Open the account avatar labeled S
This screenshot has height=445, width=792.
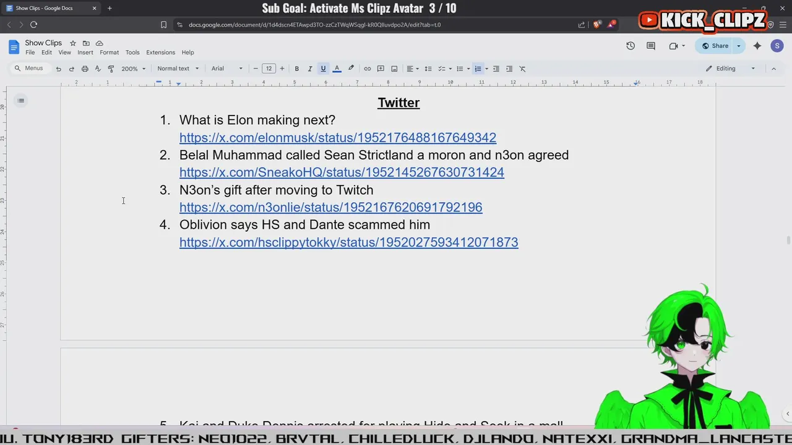click(777, 46)
